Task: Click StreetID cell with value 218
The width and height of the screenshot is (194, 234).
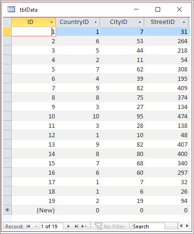Action: 166,50
